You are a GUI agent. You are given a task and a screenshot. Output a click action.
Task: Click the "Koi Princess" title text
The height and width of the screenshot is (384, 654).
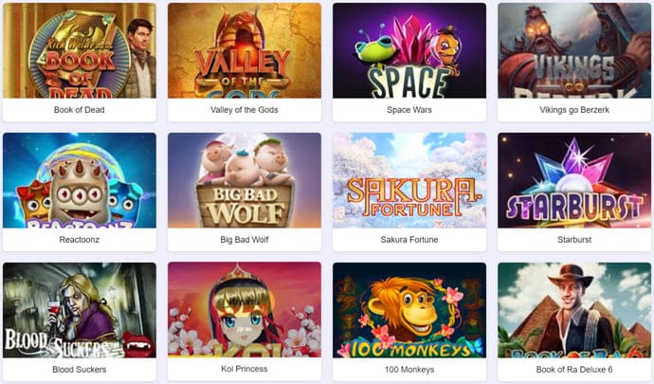tap(244, 369)
